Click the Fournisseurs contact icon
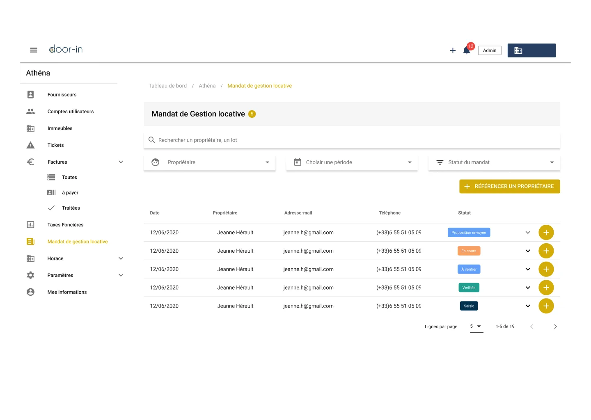Viewport: 591px width, 420px height. click(x=30, y=95)
